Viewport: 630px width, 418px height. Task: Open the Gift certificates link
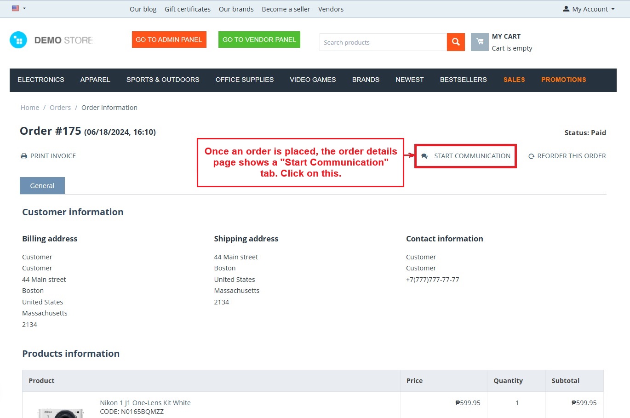tap(188, 9)
